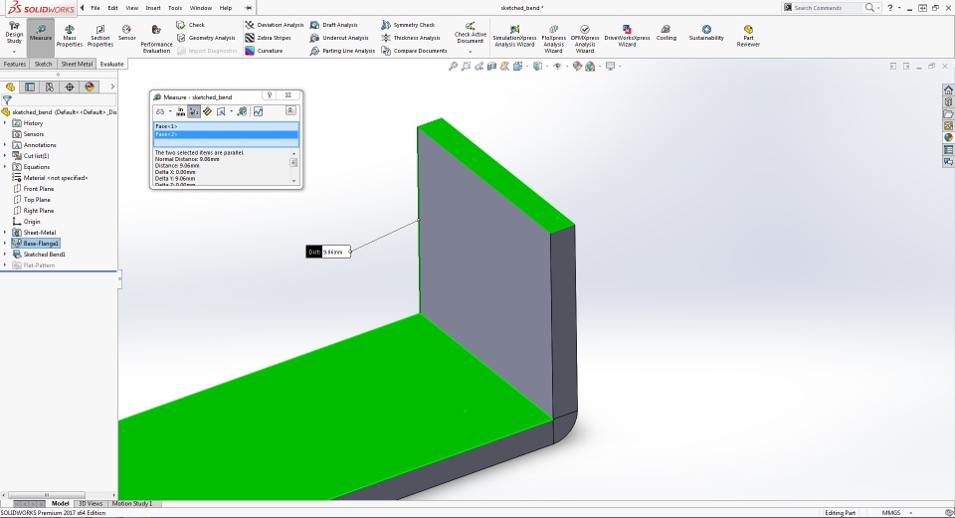Image resolution: width=955 pixels, height=518 pixels.
Task: Launch FloXpress Analysis Wizard
Action: tap(553, 39)
